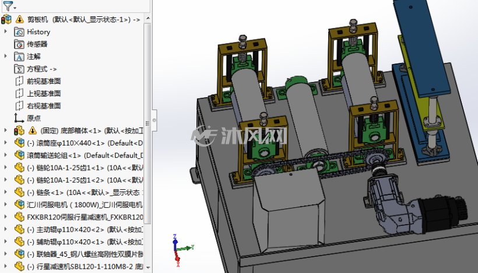Select the 滚筒输送轮组 assembly icon

point(19,155)
